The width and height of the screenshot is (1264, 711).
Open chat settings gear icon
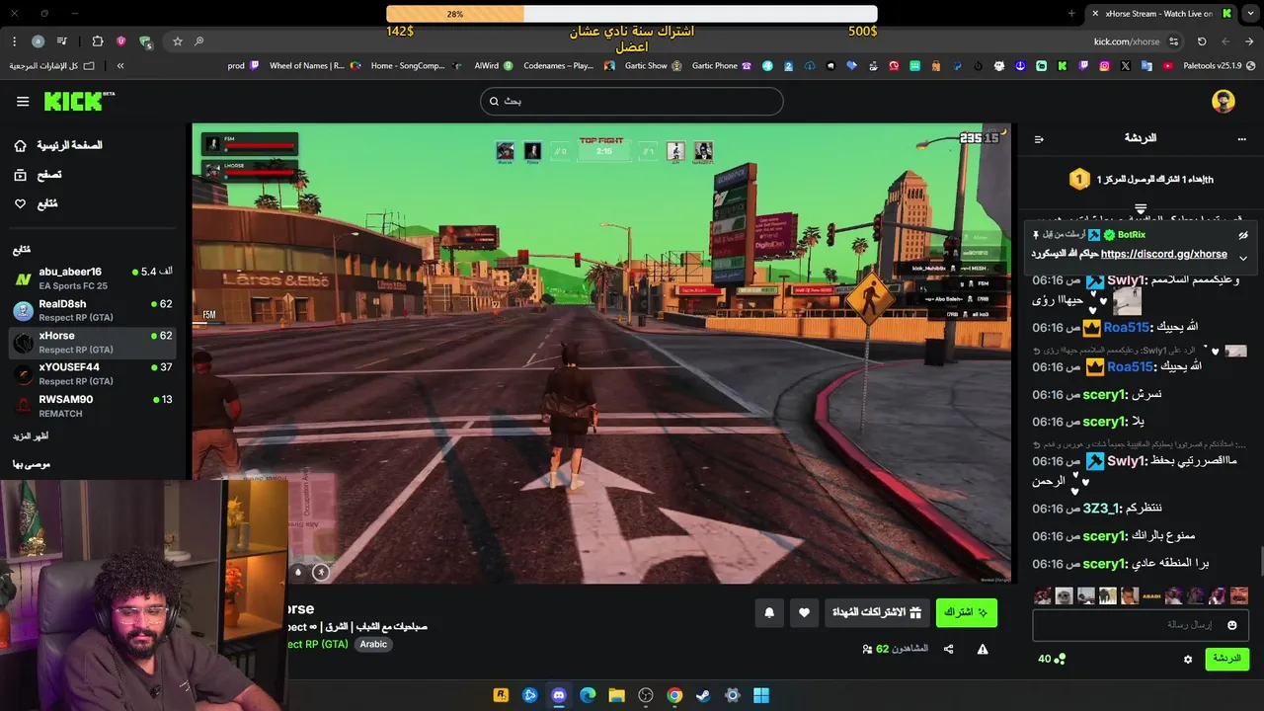coord(1188,659)
